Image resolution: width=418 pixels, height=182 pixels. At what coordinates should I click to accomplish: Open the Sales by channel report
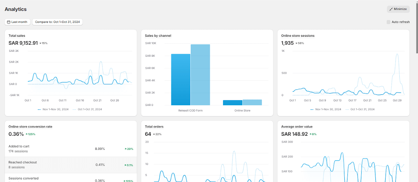(158, 35)
